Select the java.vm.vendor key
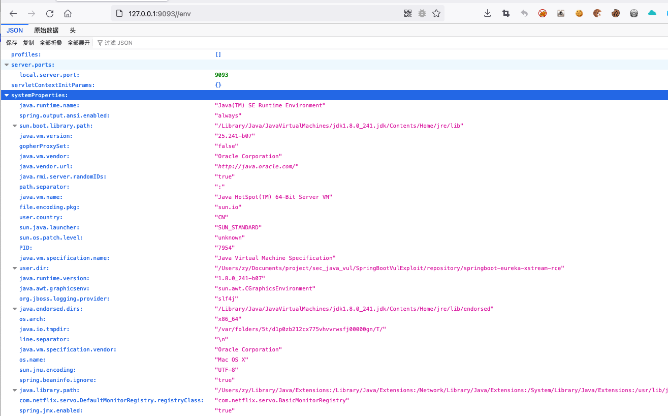The width and height of the screenshot is (668, 416). 44,156
